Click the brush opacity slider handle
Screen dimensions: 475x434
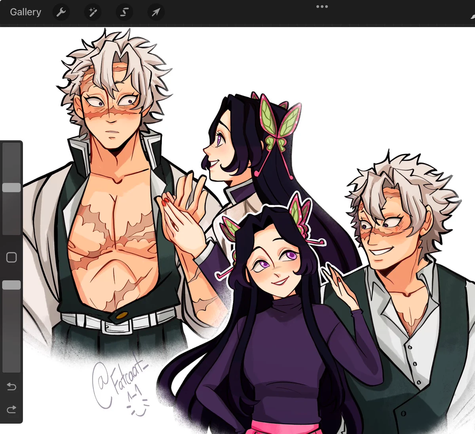click(x=11, y=285)
